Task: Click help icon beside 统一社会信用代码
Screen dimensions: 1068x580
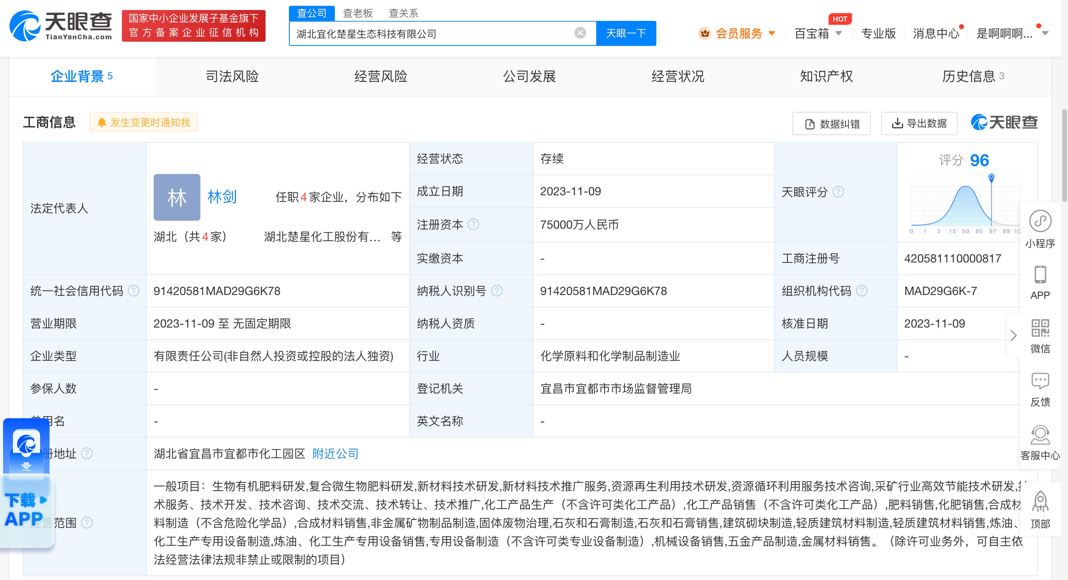Action: point(134,291)
